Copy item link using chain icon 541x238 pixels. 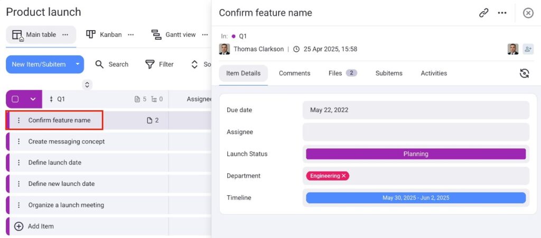pos(483,13)
